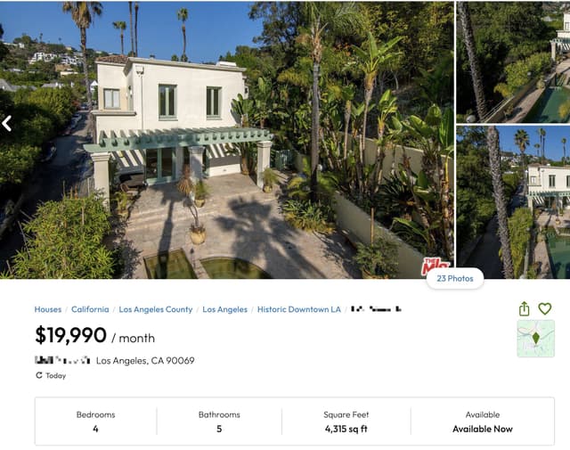The height and width of the screenshot is (450, 570).
Task: Save listing with the heart icon
Action: [x=545, y=309]
